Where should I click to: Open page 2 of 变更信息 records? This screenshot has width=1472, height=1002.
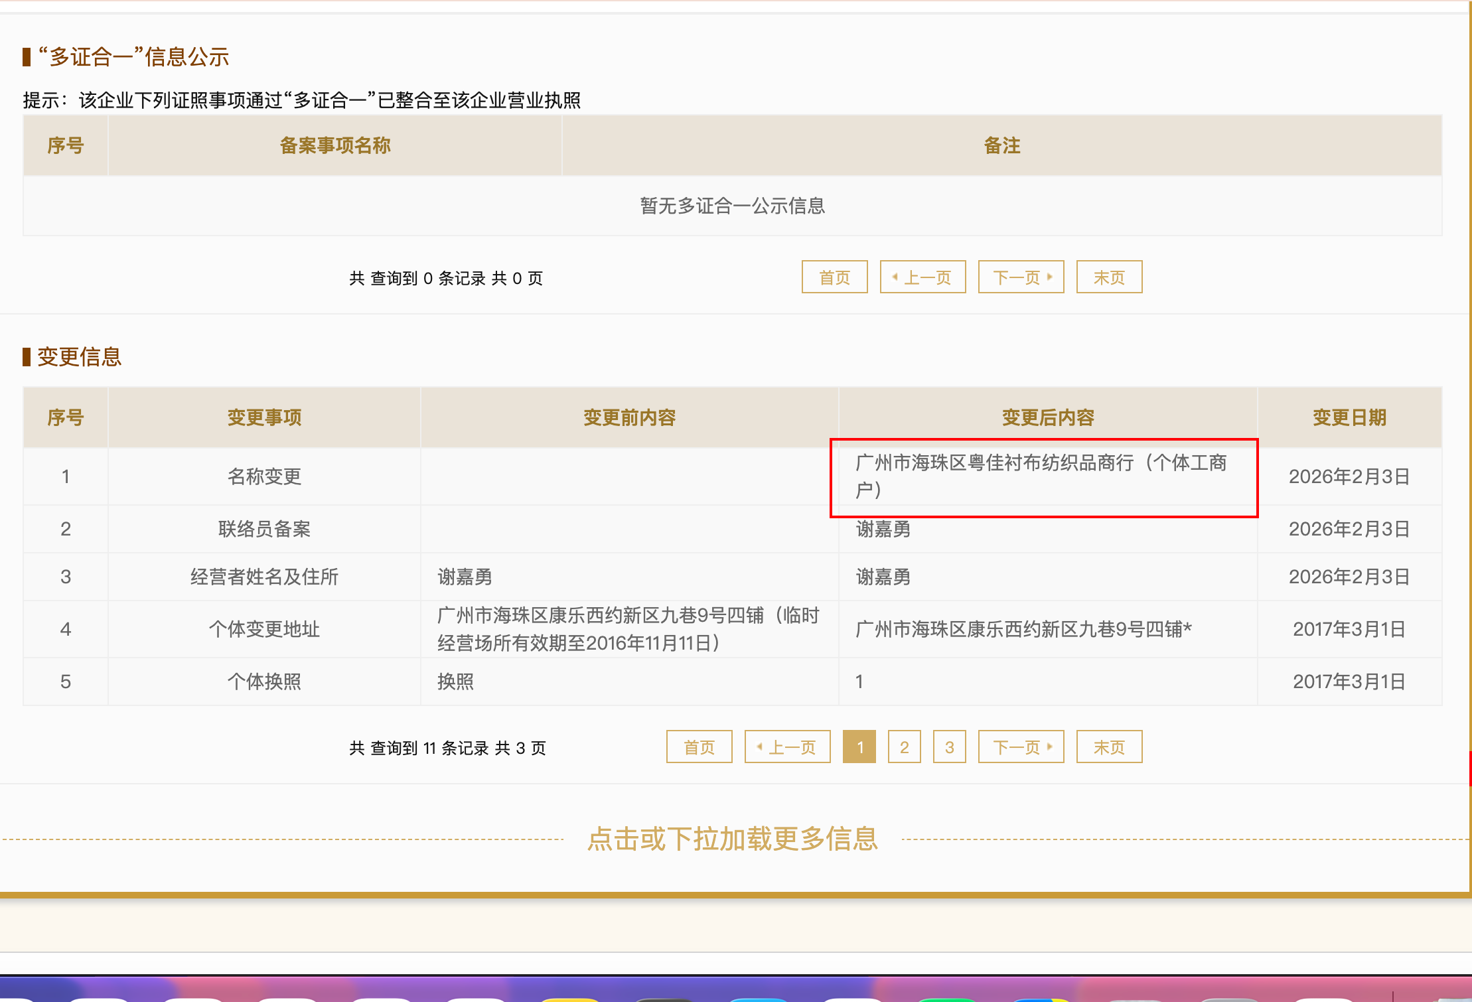(904, 747)
